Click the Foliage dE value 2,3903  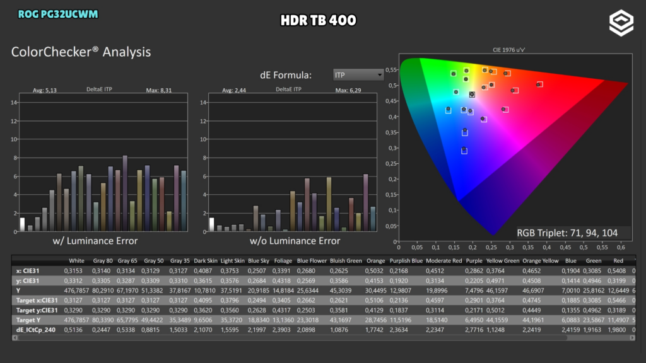point(282,330)
